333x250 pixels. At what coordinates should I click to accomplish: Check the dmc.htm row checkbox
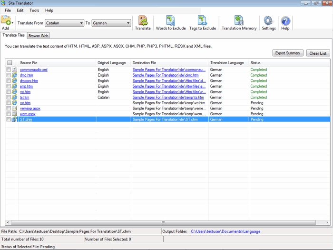[9, 75]
